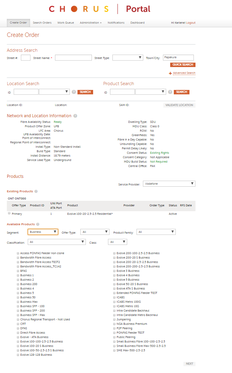232x373 pixels.
Task: Check the Evolve ATA S Business product
Action: coord(114,289)
